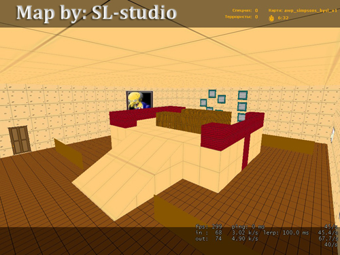Click the wooden double door
Viewport: 340px width, 255px height.
[x=20, y=140]
